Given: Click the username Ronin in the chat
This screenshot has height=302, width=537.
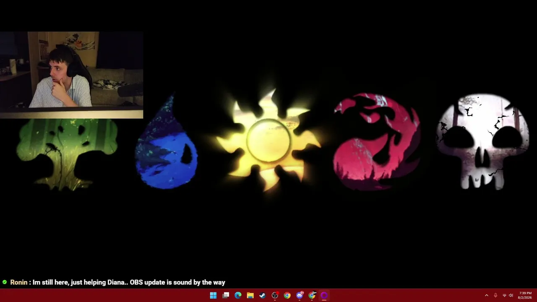Looking at the screenshot, I should click(19, 282).
